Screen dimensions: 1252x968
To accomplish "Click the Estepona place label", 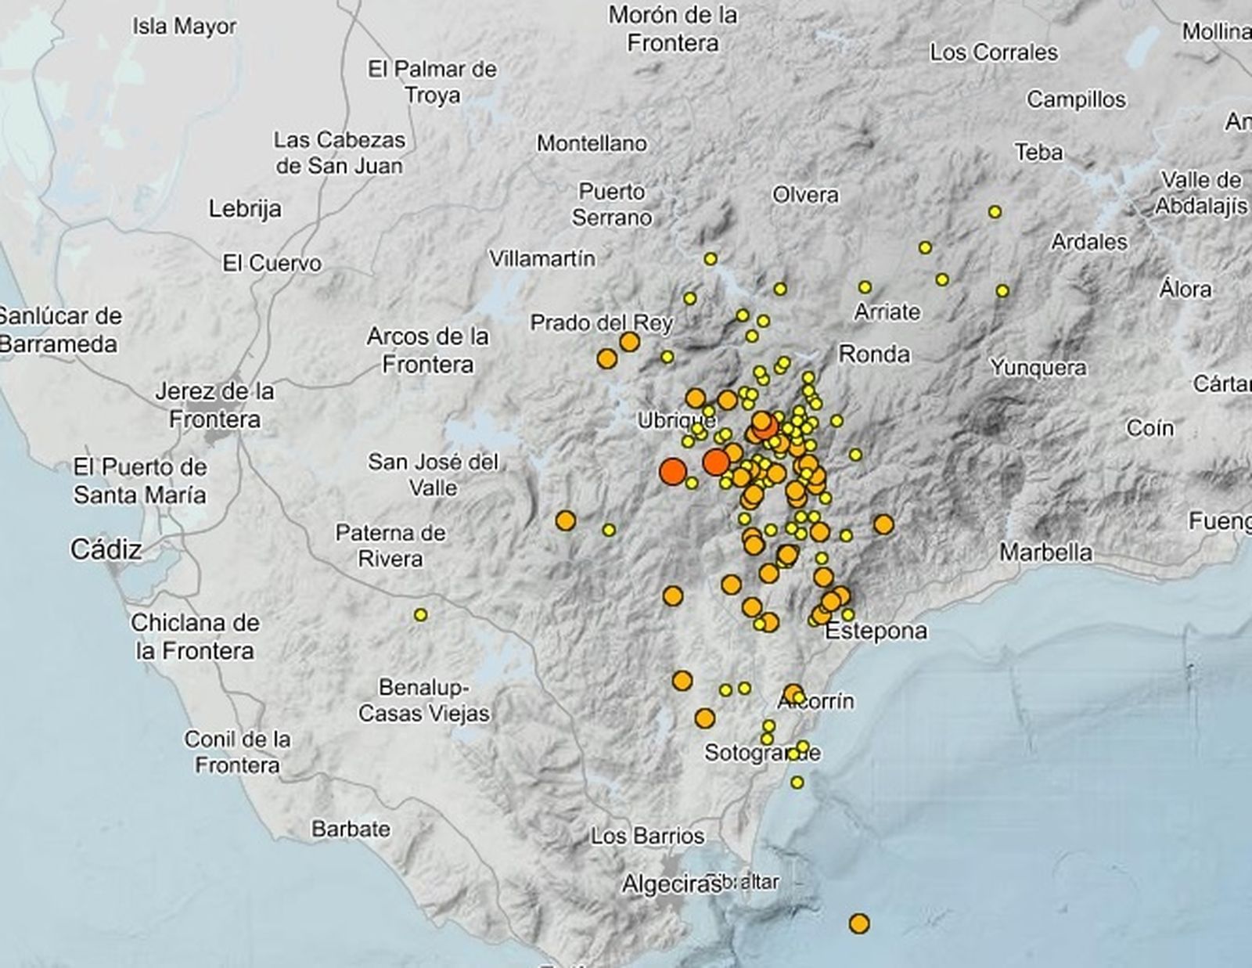I will (x=877, y=630).
